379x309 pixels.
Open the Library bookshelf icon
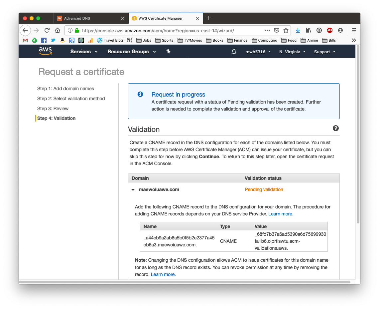pos(309,31)
